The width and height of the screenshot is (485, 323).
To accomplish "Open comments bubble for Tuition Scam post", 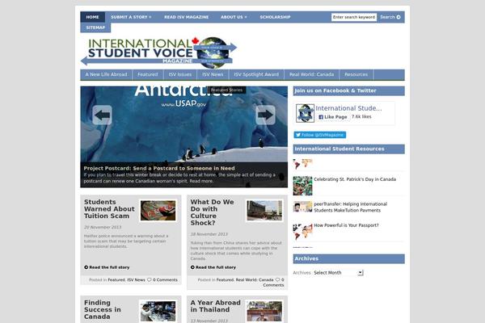I will tap(149, 279).
